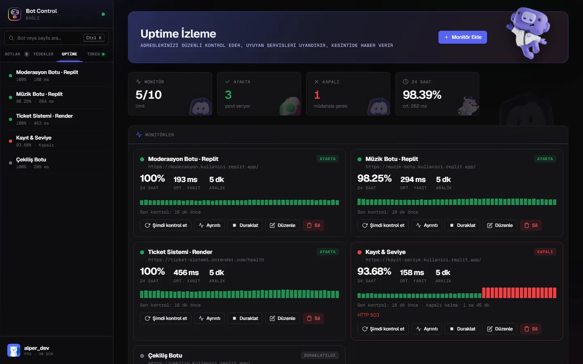Delete Kayıt & Seviye monitor with Sil
The height and width of the screenshot is (364, 583).
[x=531, y=329]
